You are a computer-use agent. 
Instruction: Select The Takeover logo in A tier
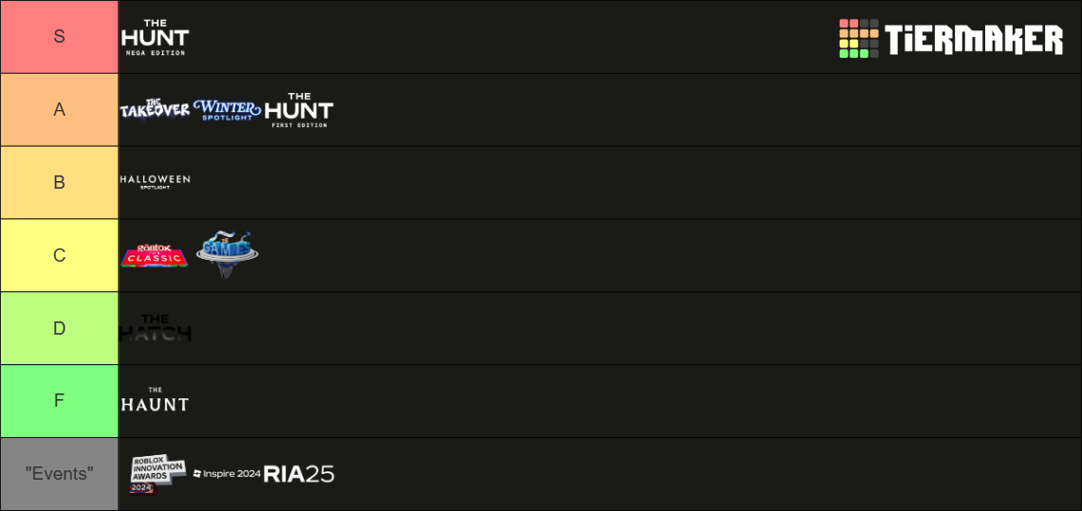tap(156, 109)
